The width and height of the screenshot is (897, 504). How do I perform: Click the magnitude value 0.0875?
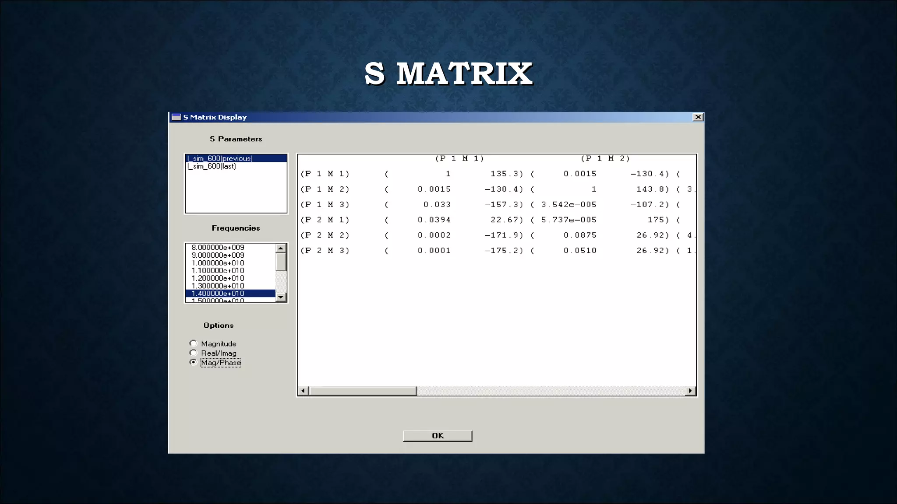point(580,235)
